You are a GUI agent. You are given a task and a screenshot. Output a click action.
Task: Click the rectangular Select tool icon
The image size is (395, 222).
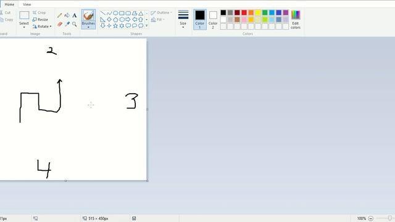[x=24, y=15]
